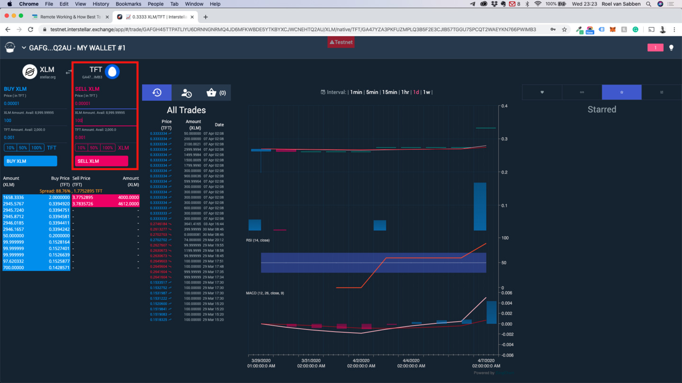Open the my trades user-clock tab
This screenshot has width=682, height=383.
point(187,93)
